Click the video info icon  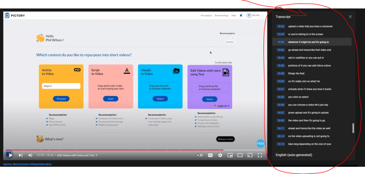tap(261, 16)
